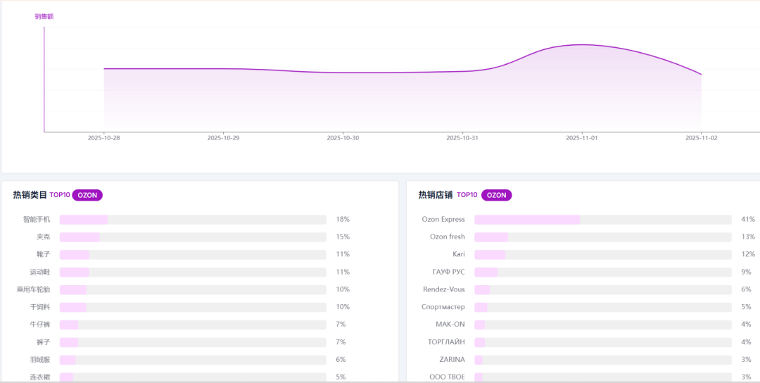This screenshot has width=760, height=383.
Task: Click the 2025-11-01 date on chart axis
Action: (582, 138)
